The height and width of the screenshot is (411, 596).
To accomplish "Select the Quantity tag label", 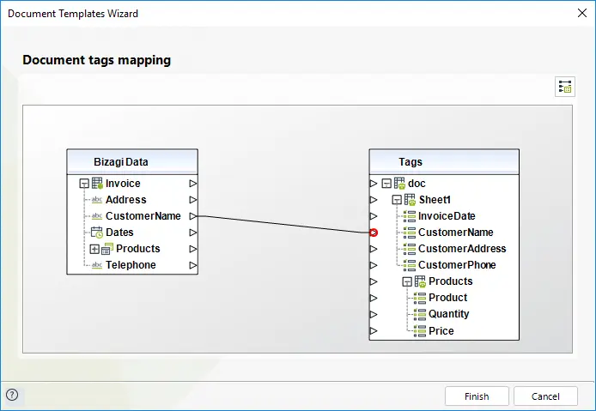I will click(x=449, y=314).
